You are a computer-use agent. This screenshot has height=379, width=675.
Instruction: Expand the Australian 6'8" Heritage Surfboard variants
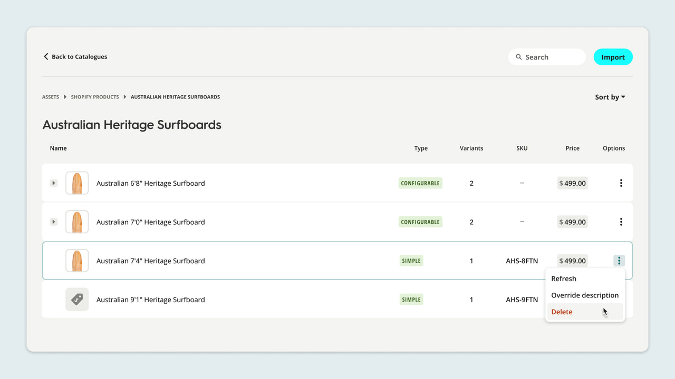[53, 183]
